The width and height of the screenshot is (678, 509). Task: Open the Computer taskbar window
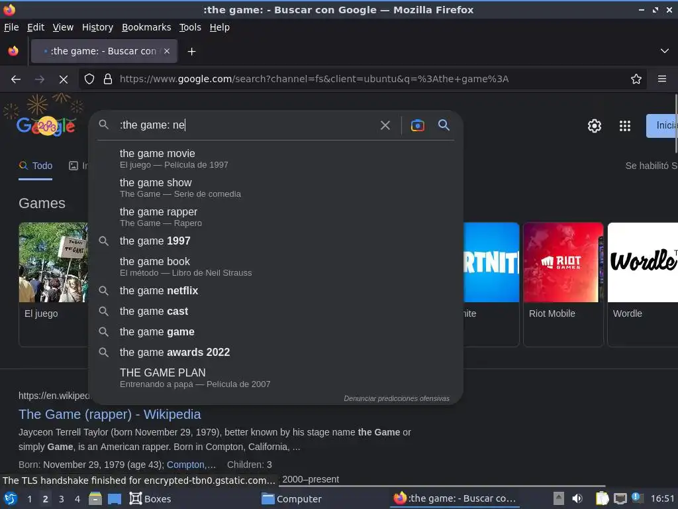pos(292,499)
